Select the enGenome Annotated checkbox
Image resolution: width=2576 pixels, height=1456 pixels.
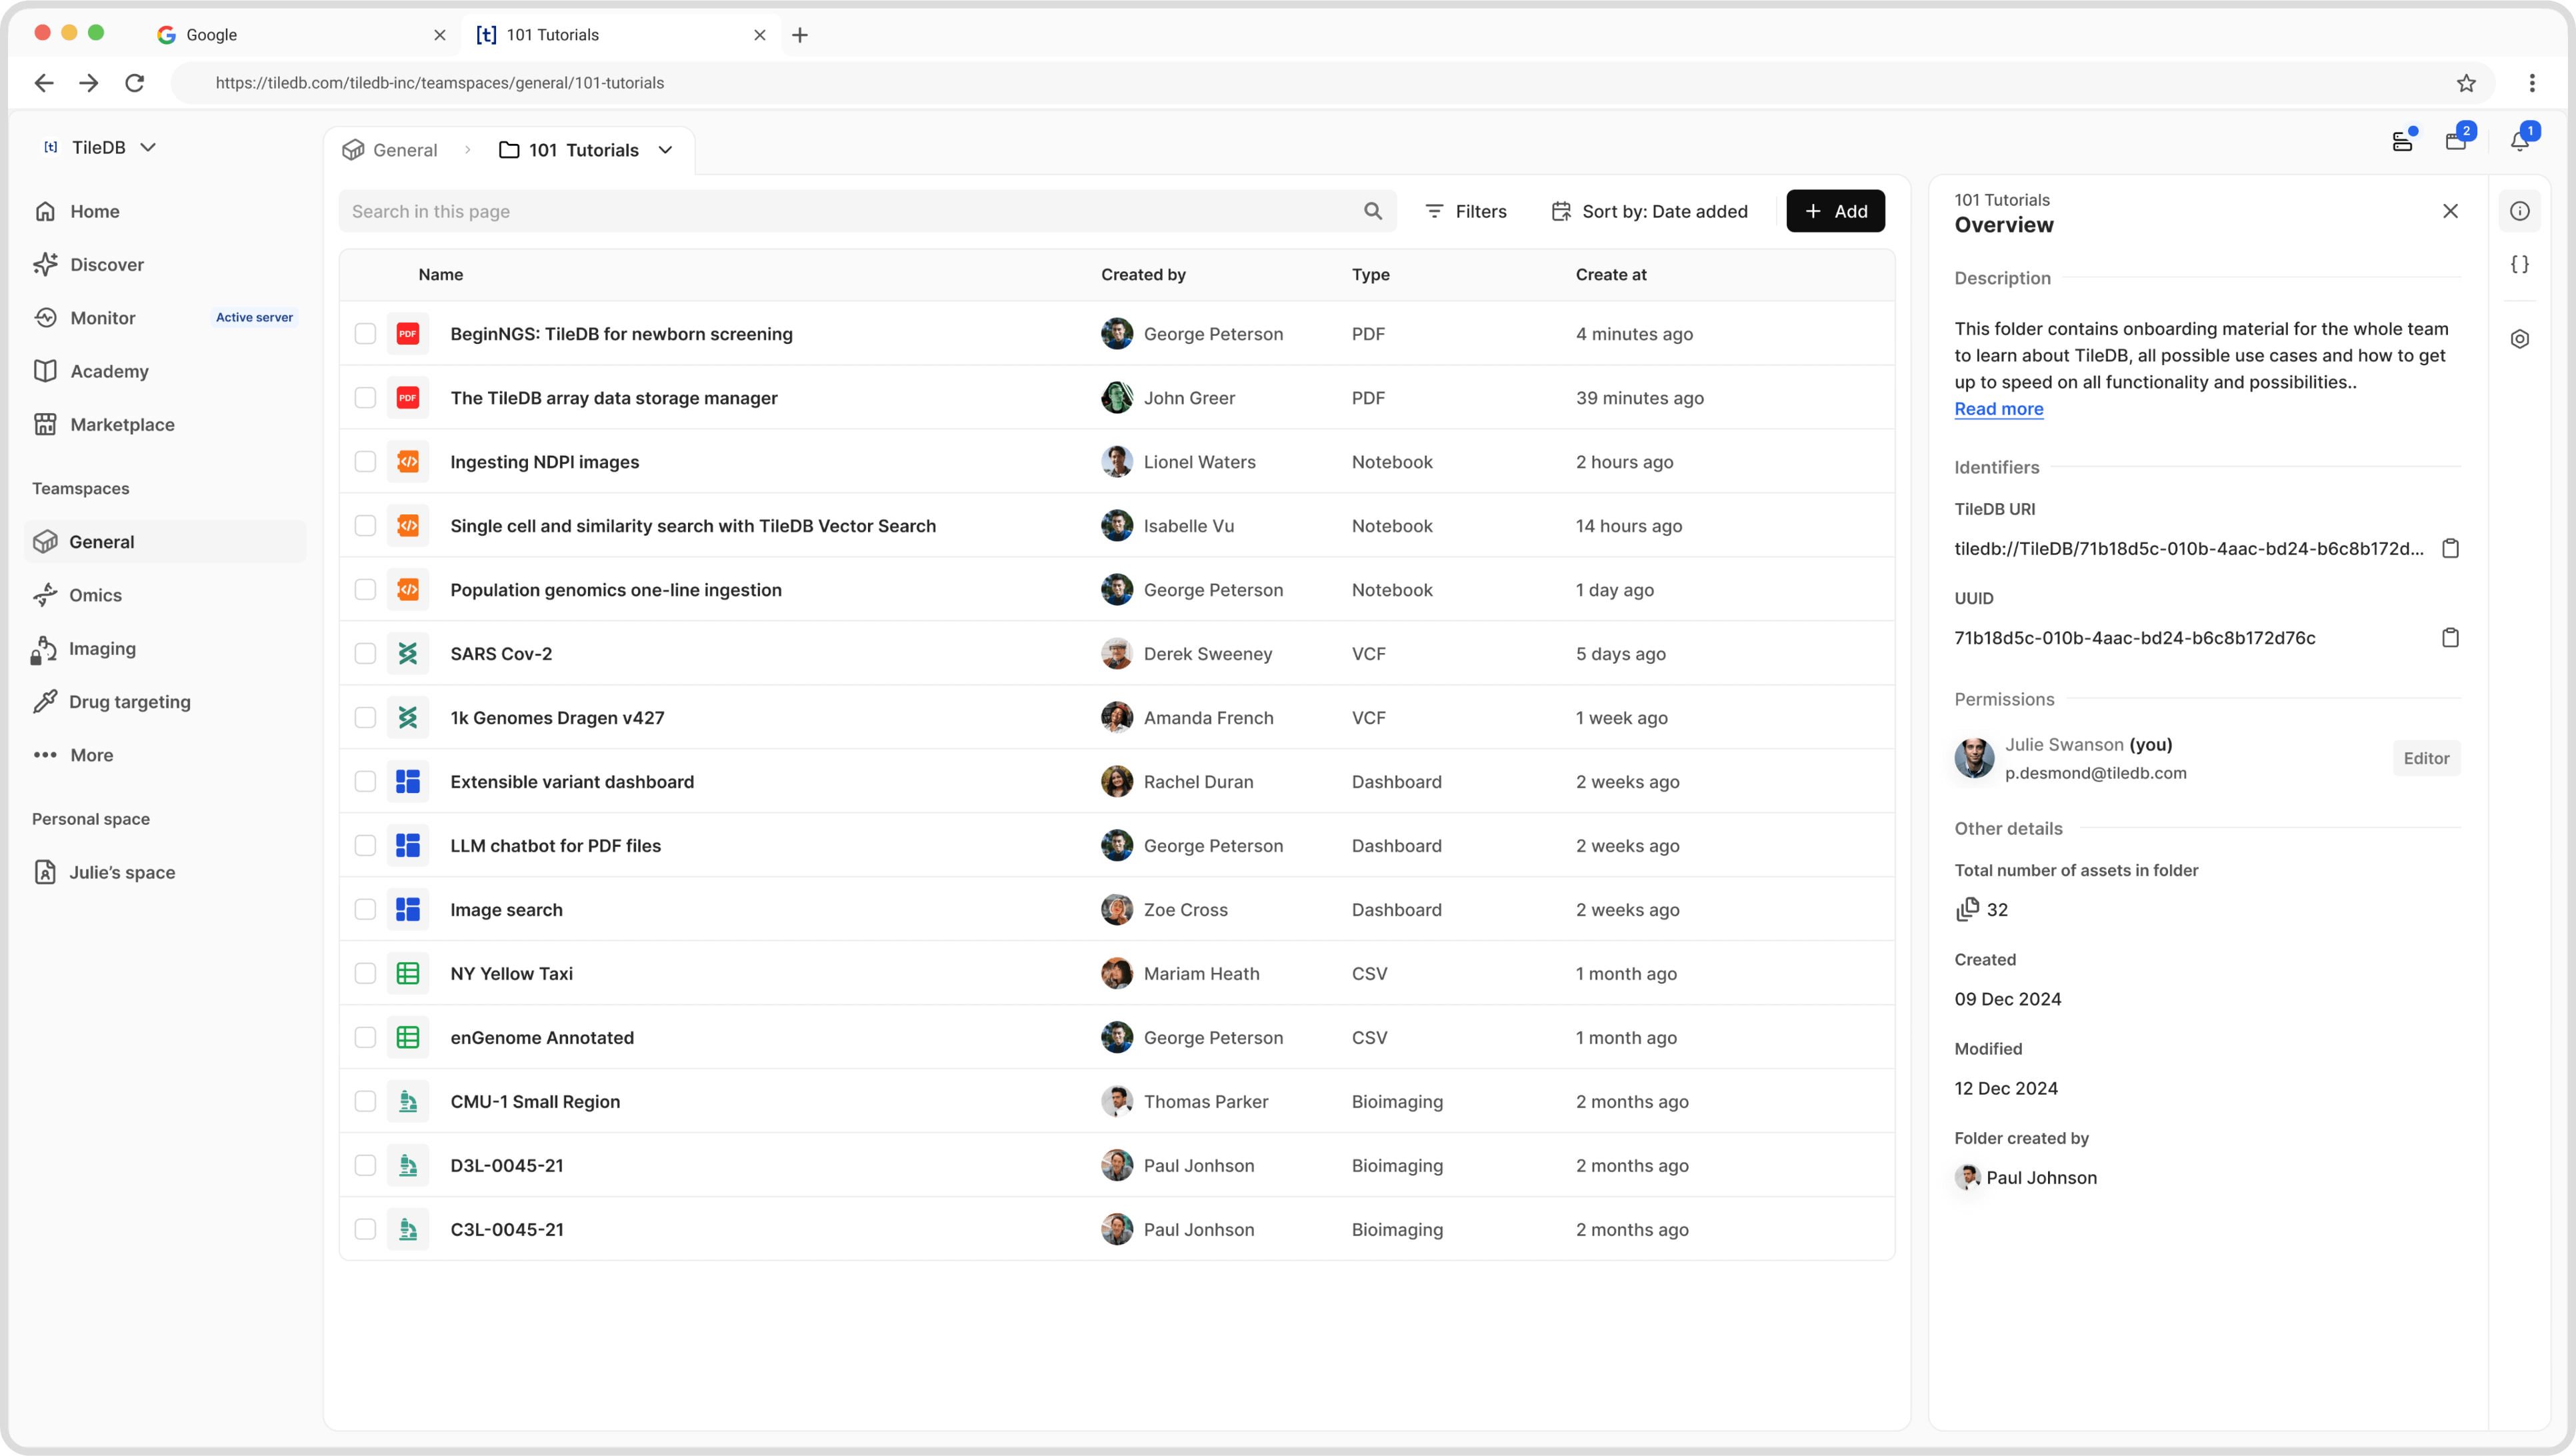click(x=364, y=1038)
